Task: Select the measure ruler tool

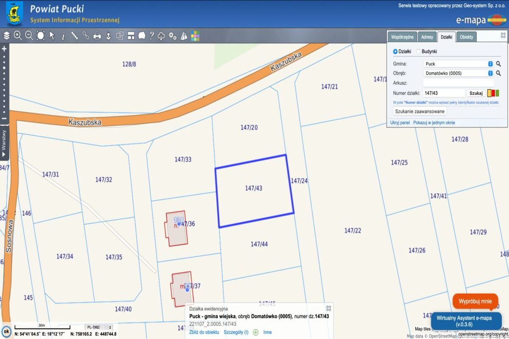Action: point(75,36)
